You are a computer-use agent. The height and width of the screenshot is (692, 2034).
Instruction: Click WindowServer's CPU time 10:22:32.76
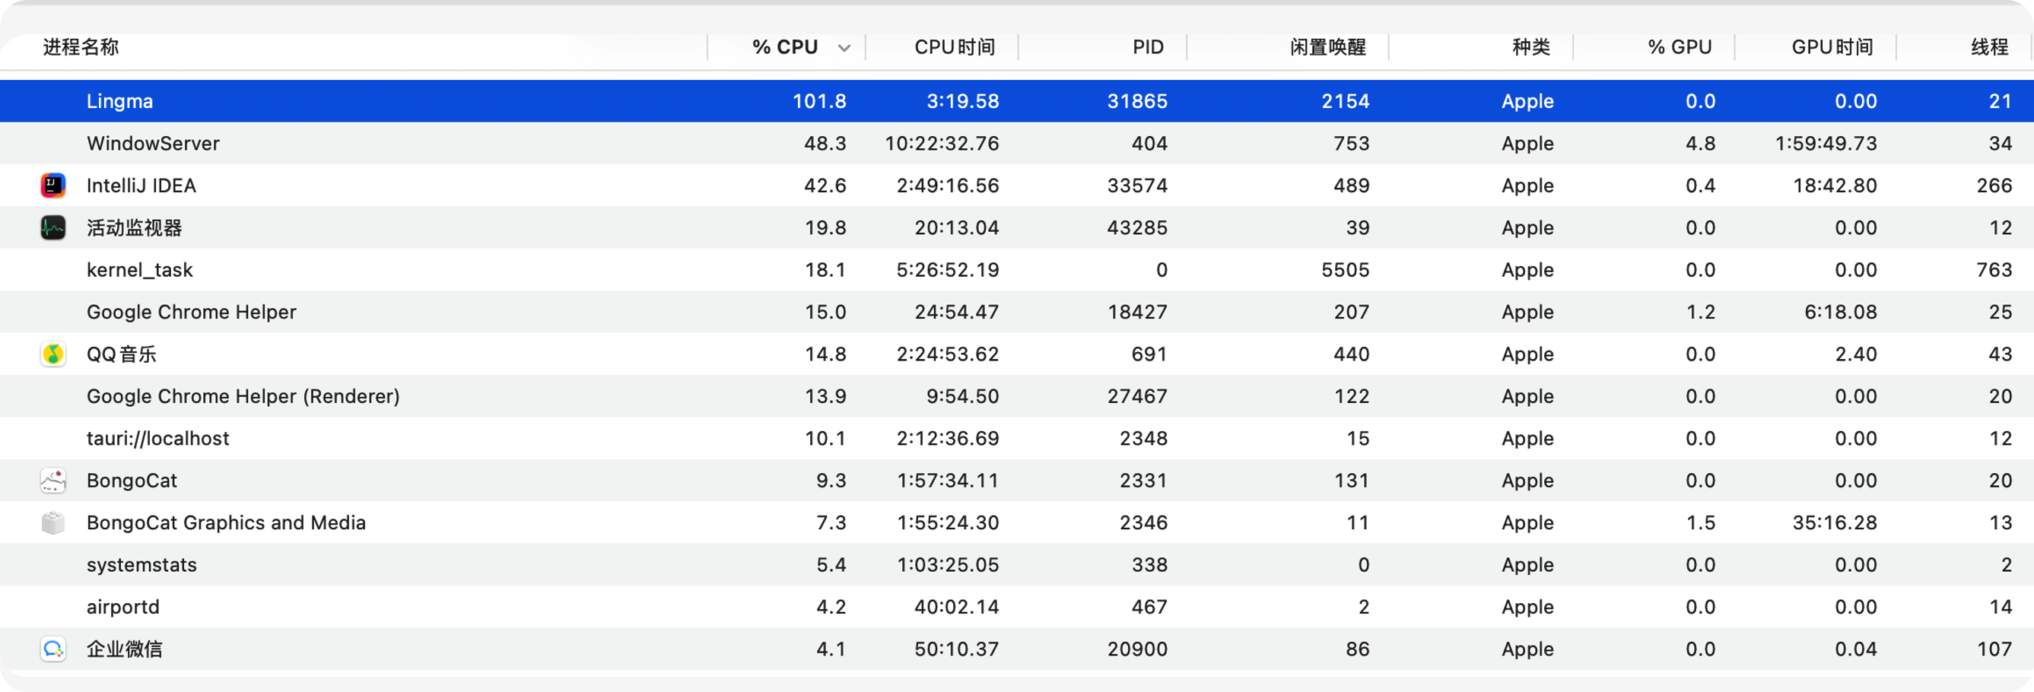point(942,144)
